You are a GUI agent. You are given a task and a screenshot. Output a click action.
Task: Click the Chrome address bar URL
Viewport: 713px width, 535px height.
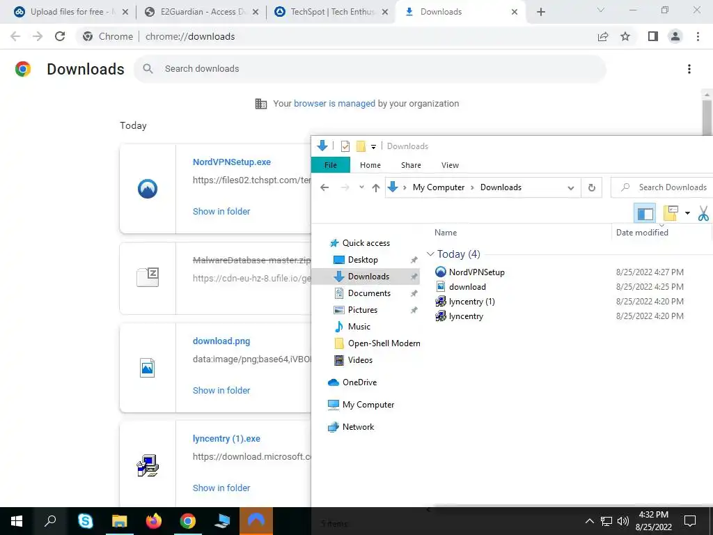[190, 36]
